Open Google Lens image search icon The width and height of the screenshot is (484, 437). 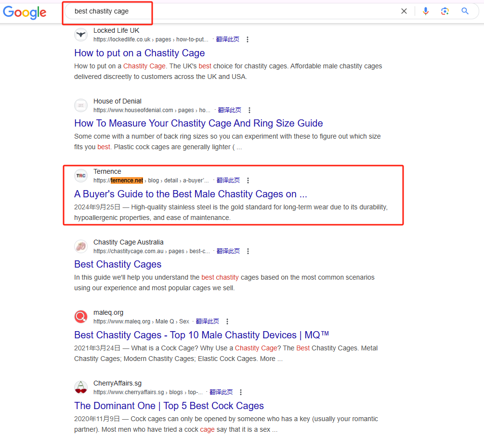pos(445,12)
